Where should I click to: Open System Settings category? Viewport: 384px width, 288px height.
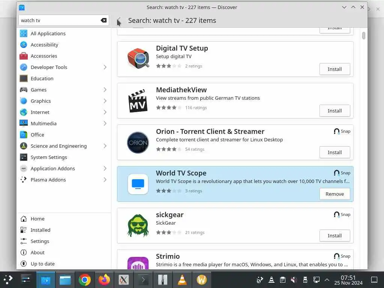[63, 157]
